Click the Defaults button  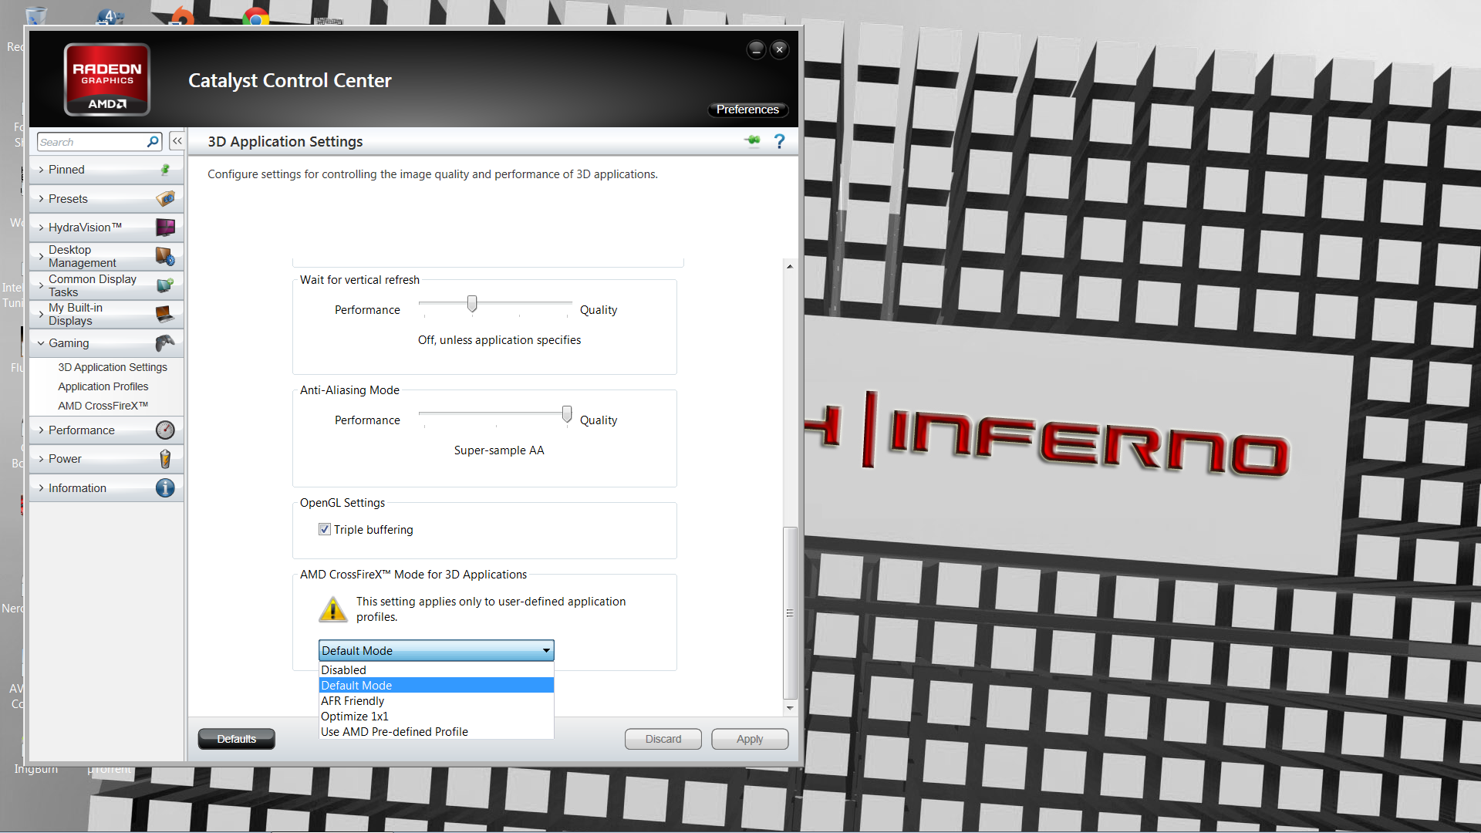[236, 739]
